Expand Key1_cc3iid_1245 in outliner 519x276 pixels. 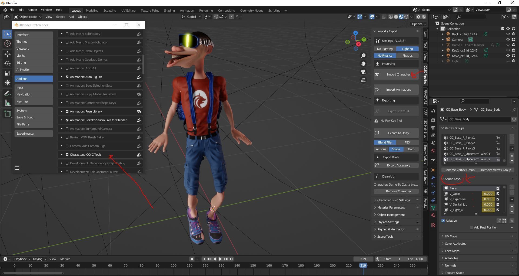click(443, 50)
